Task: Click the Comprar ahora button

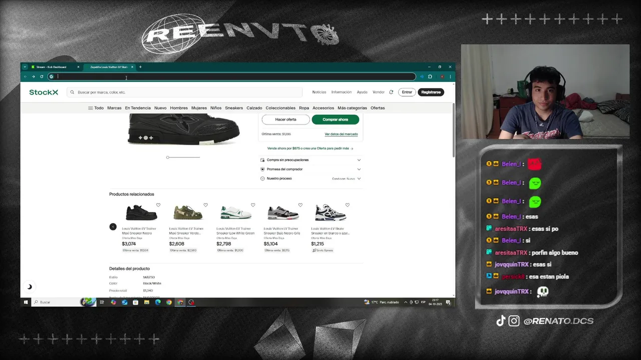Action: [336, 119]
